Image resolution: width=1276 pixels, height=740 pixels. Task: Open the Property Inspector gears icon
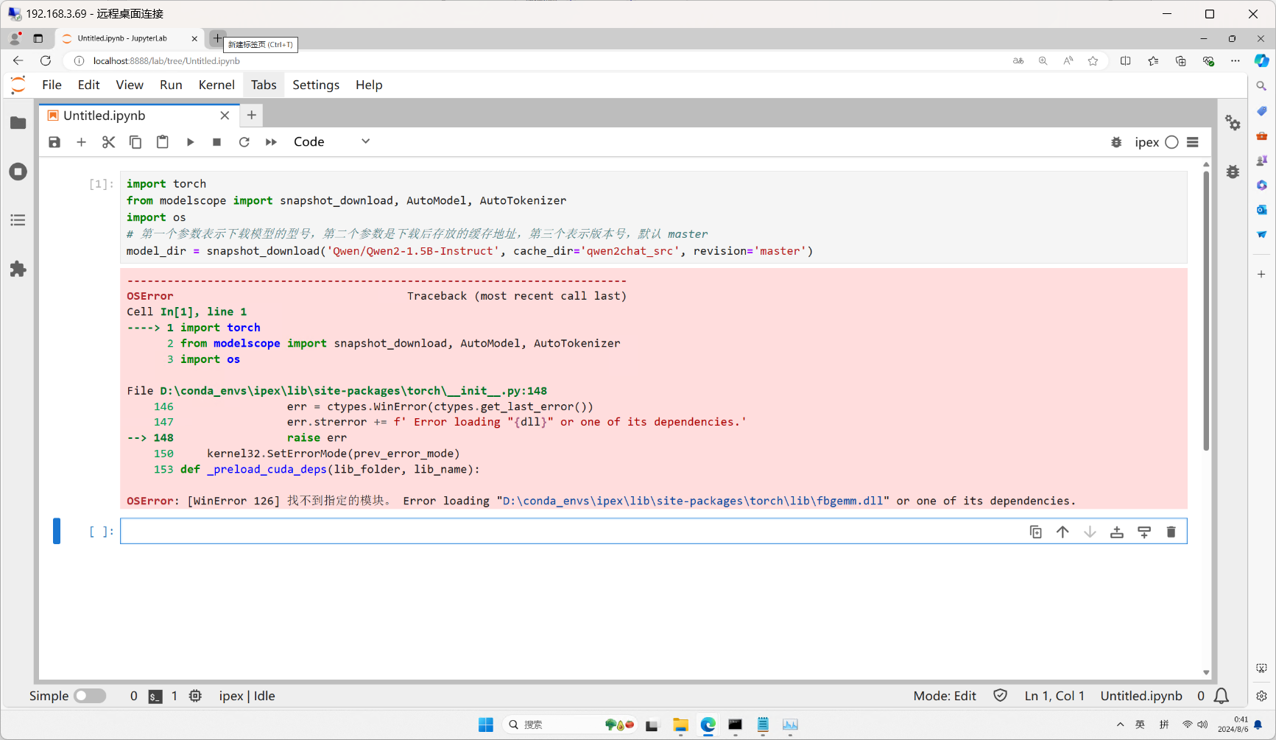tap(1233, 123)
